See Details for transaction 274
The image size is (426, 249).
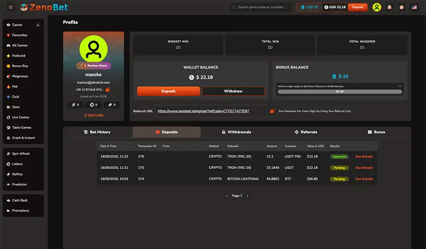(364, 179)
